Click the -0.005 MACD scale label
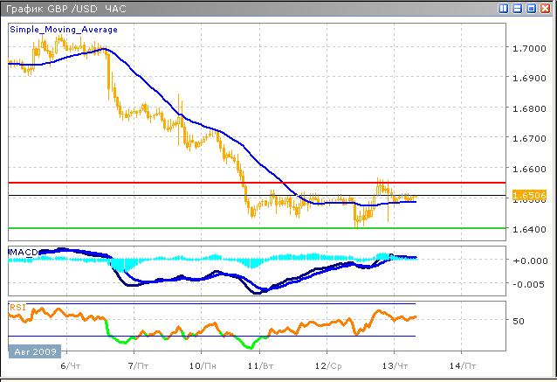The height and width of the screenshot is (382, 557). tap(530, 283)
